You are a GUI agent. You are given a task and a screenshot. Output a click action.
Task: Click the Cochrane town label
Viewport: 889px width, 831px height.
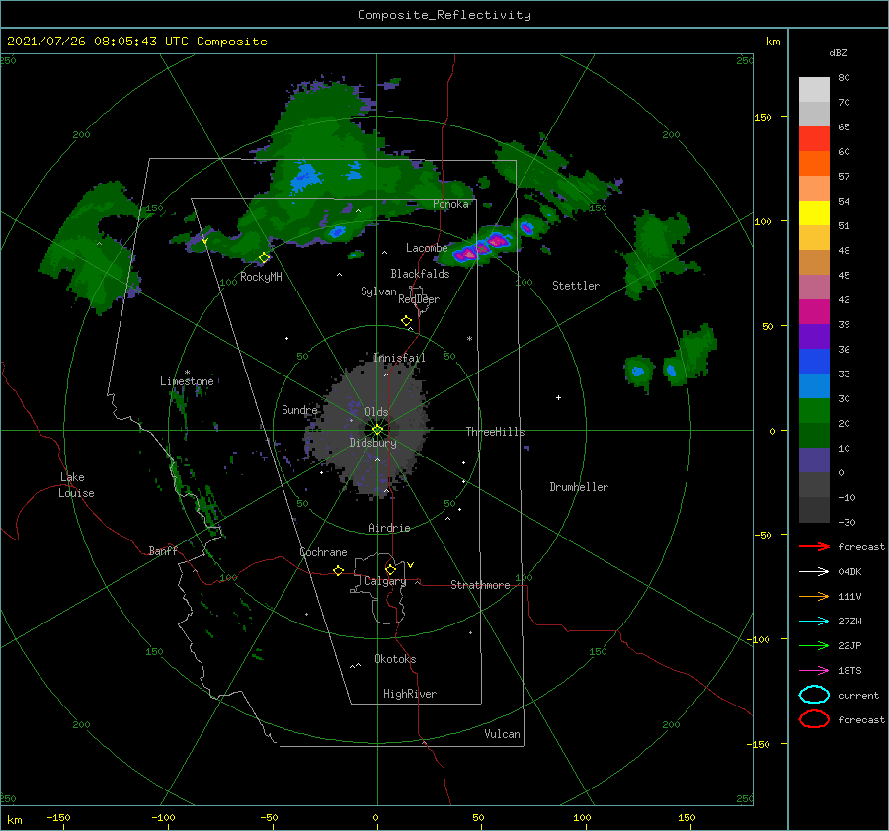323,552
